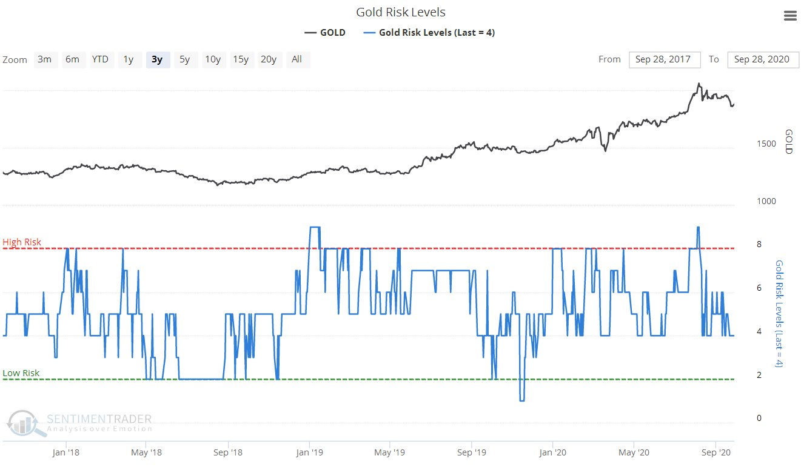Switch zoom to 20y
Viewport: 801px width, 470px height.
point(269,59)
